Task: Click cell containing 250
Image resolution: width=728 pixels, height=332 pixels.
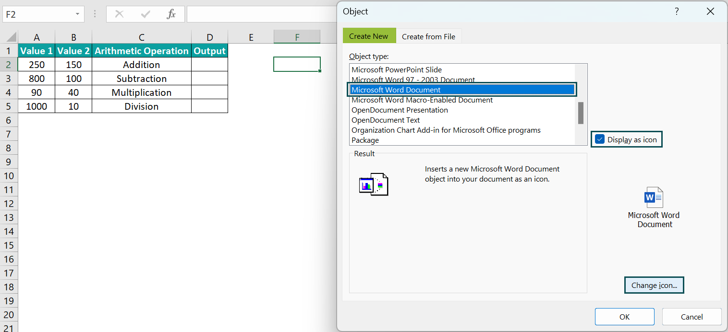Action: 36,65
